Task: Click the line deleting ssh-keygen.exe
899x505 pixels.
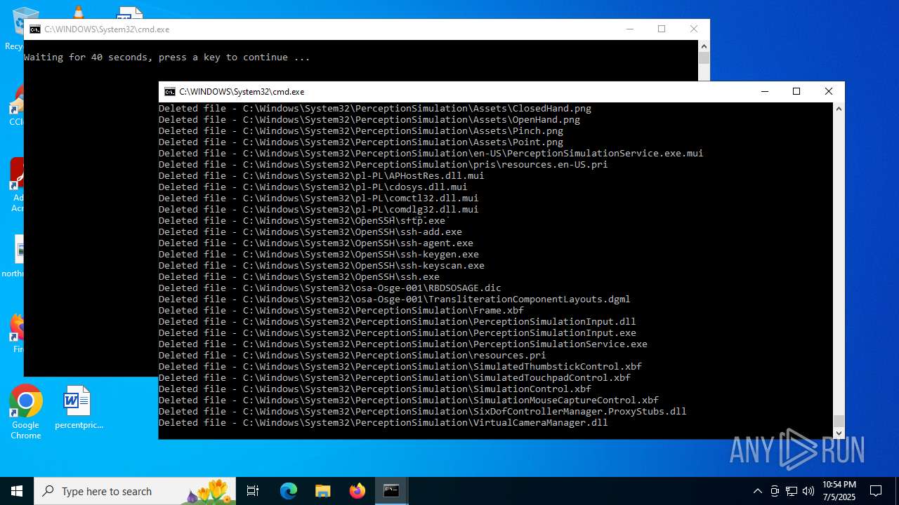Action: coord(319,255)
